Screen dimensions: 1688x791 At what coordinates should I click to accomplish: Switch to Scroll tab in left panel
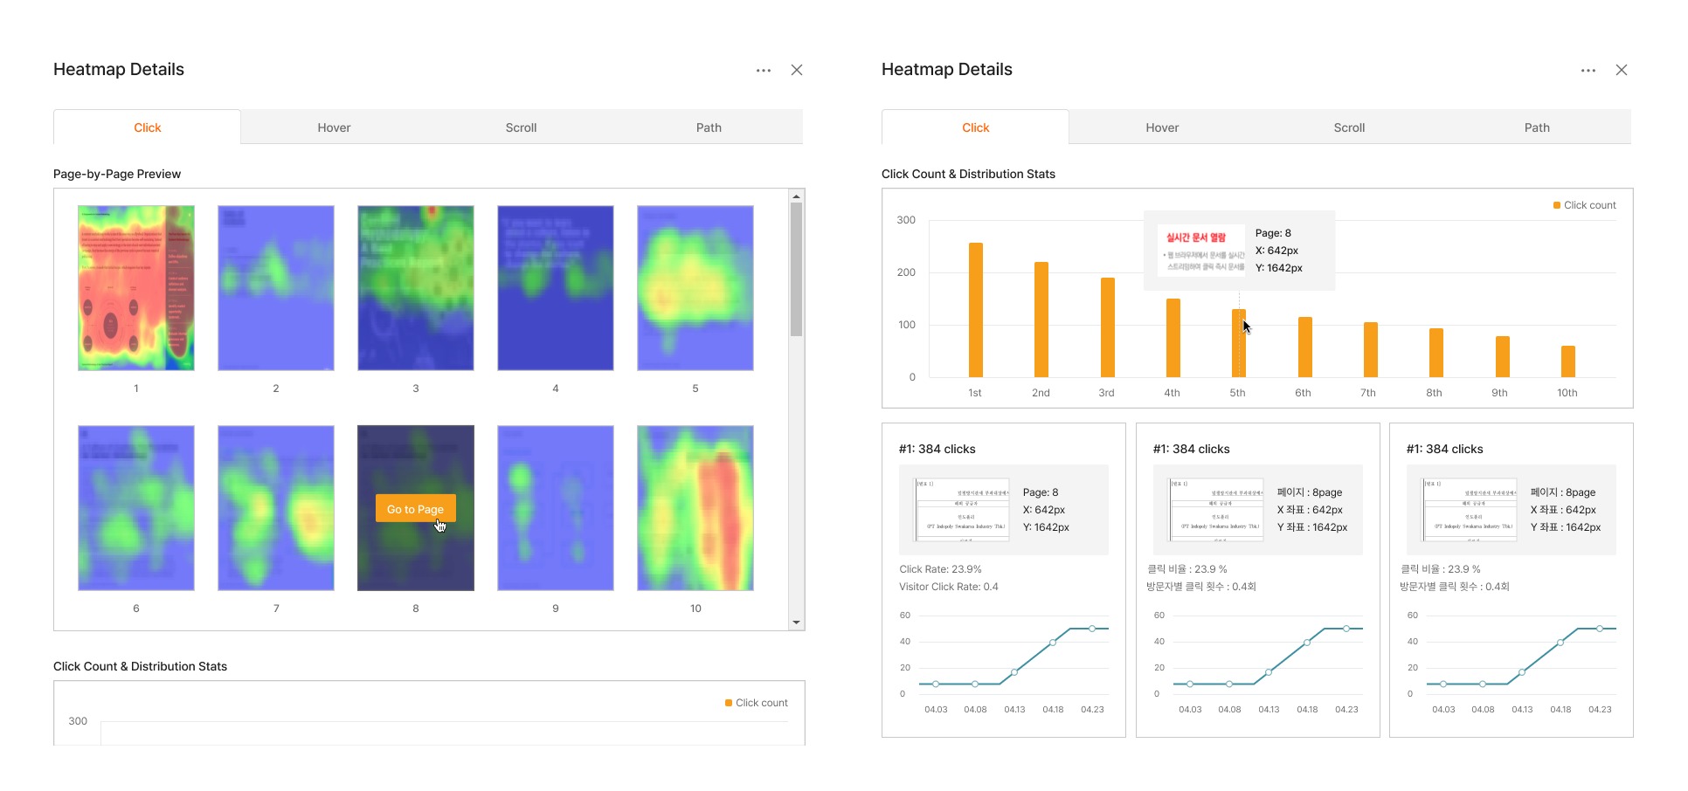(x=521, y=127)
